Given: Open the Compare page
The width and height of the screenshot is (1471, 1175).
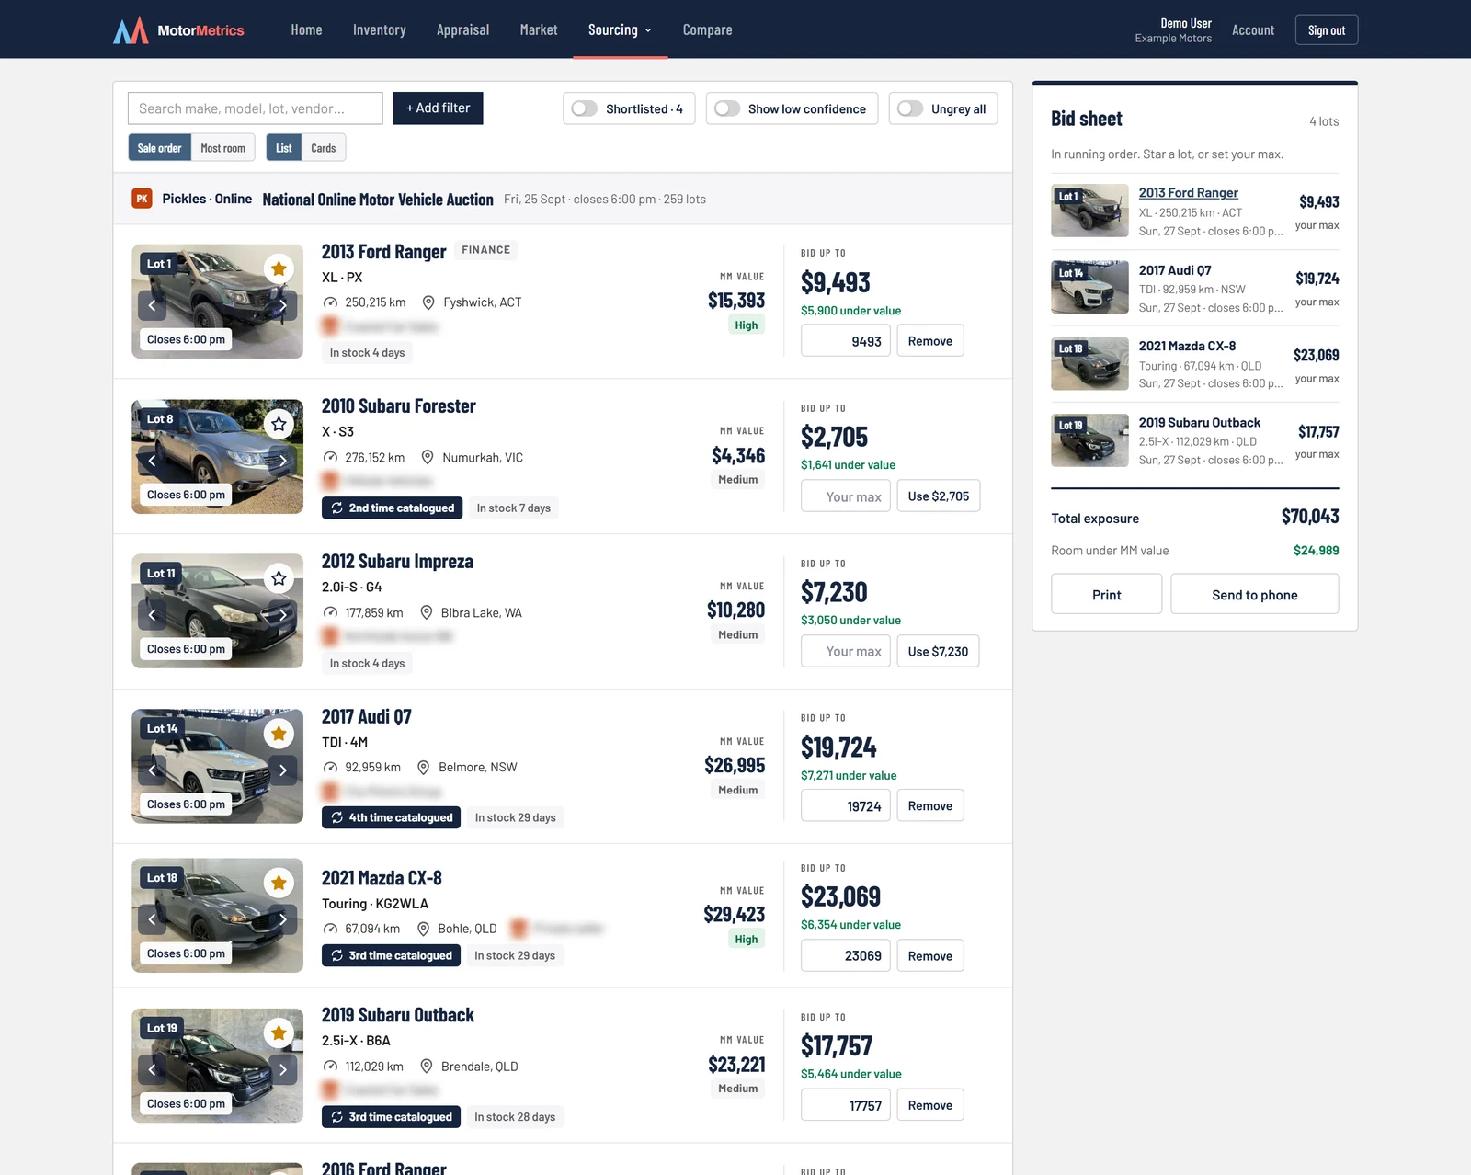Looking at the screenshot, I should [x=708, y=29].
